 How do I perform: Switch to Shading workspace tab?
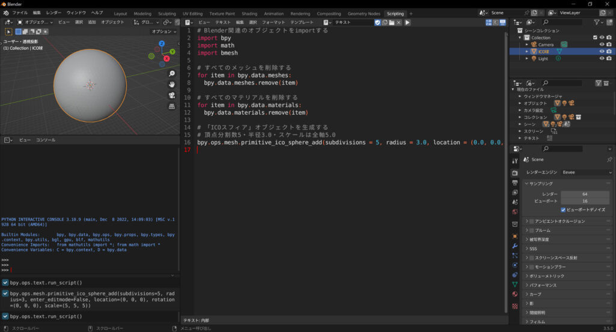point(249,14)
